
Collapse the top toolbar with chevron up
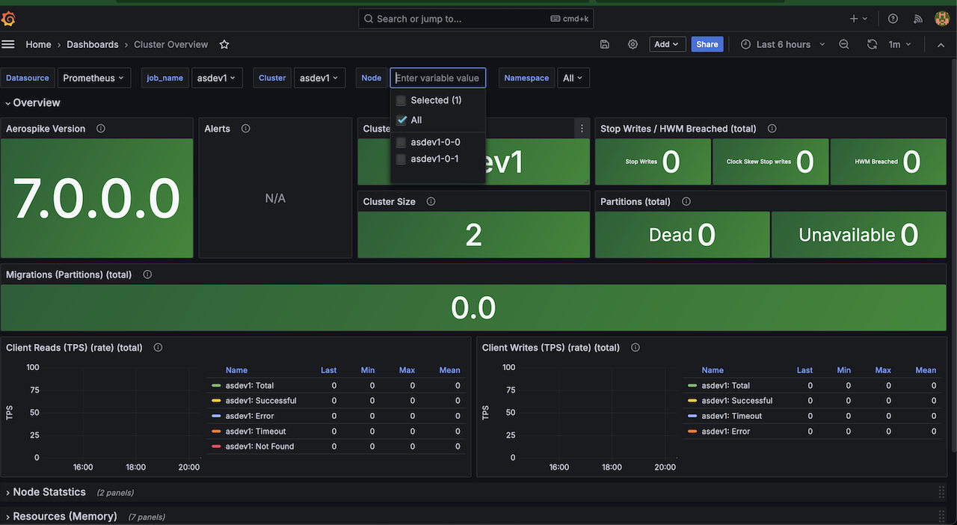tap(941, 44)
